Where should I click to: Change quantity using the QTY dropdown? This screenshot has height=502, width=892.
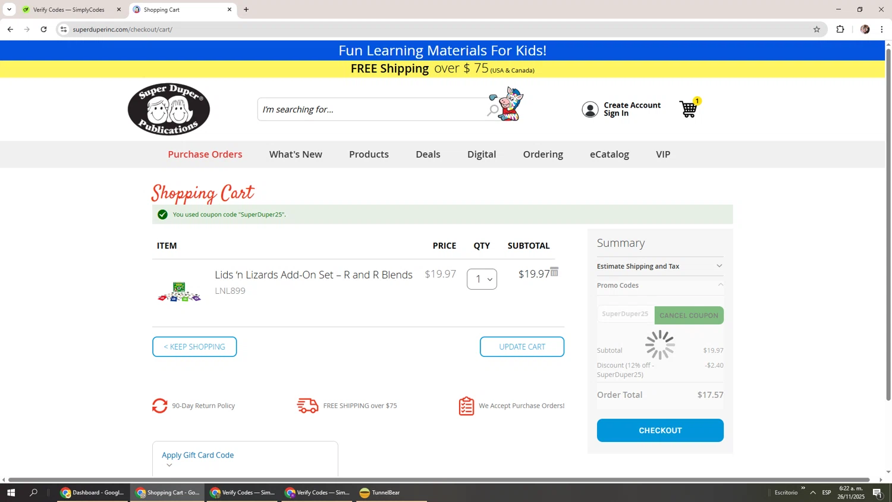482,279
